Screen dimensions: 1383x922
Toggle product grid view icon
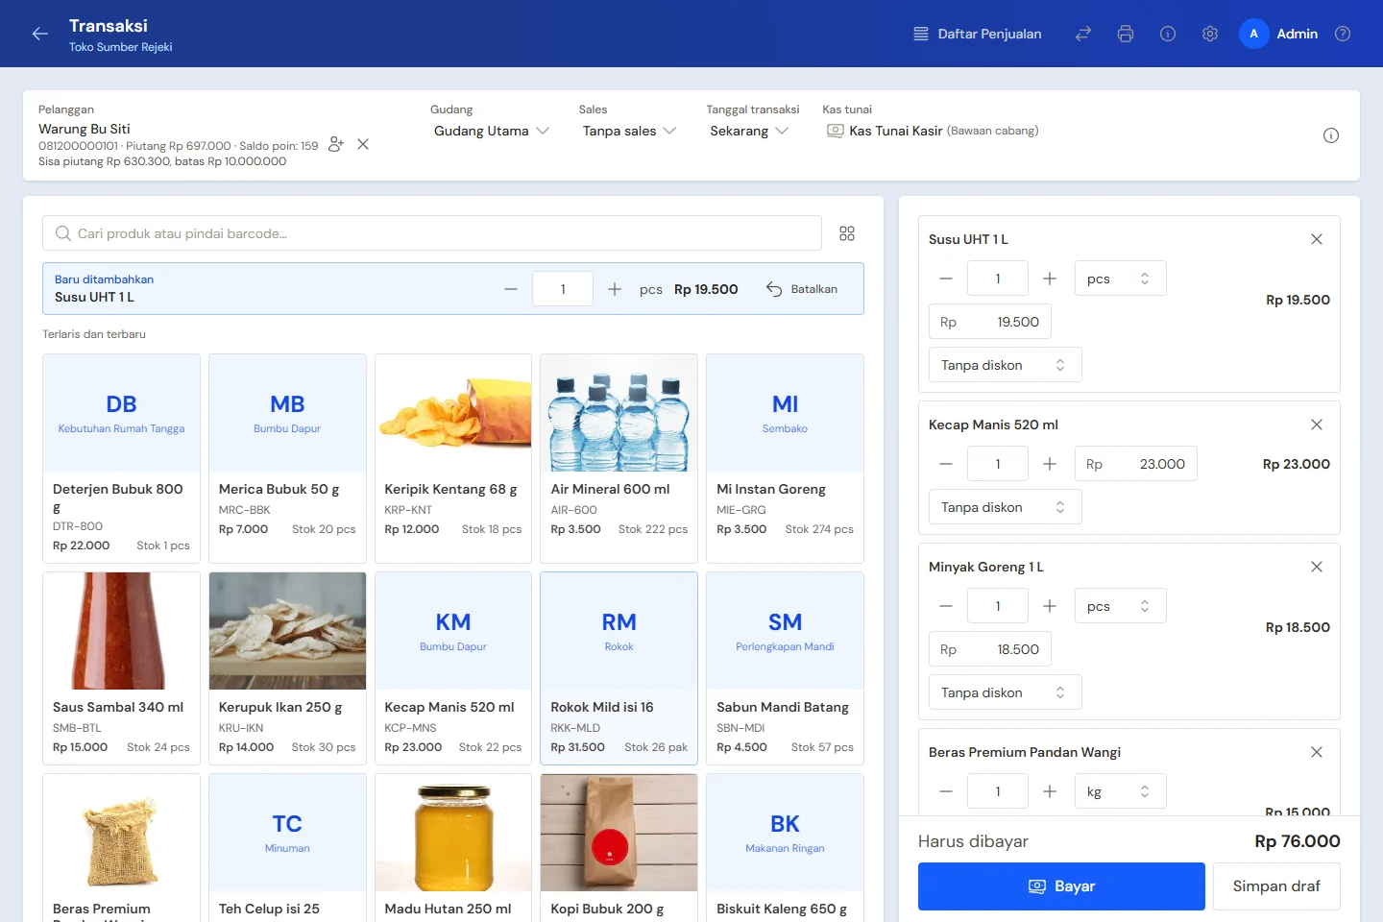click(x=847, y=233)
